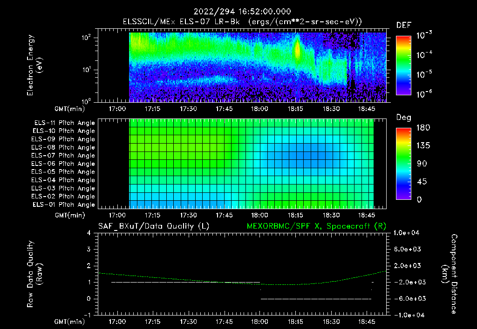
Task: Click the 45 tick on Deg scale
Action: tap(422, 182)
